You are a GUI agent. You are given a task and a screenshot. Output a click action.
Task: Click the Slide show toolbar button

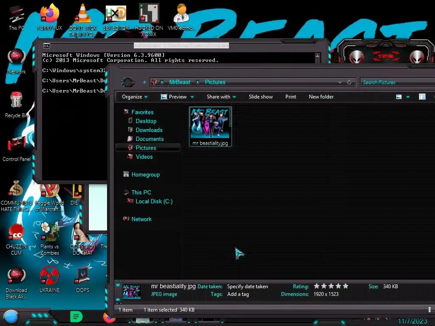click(x=261, y=97)
